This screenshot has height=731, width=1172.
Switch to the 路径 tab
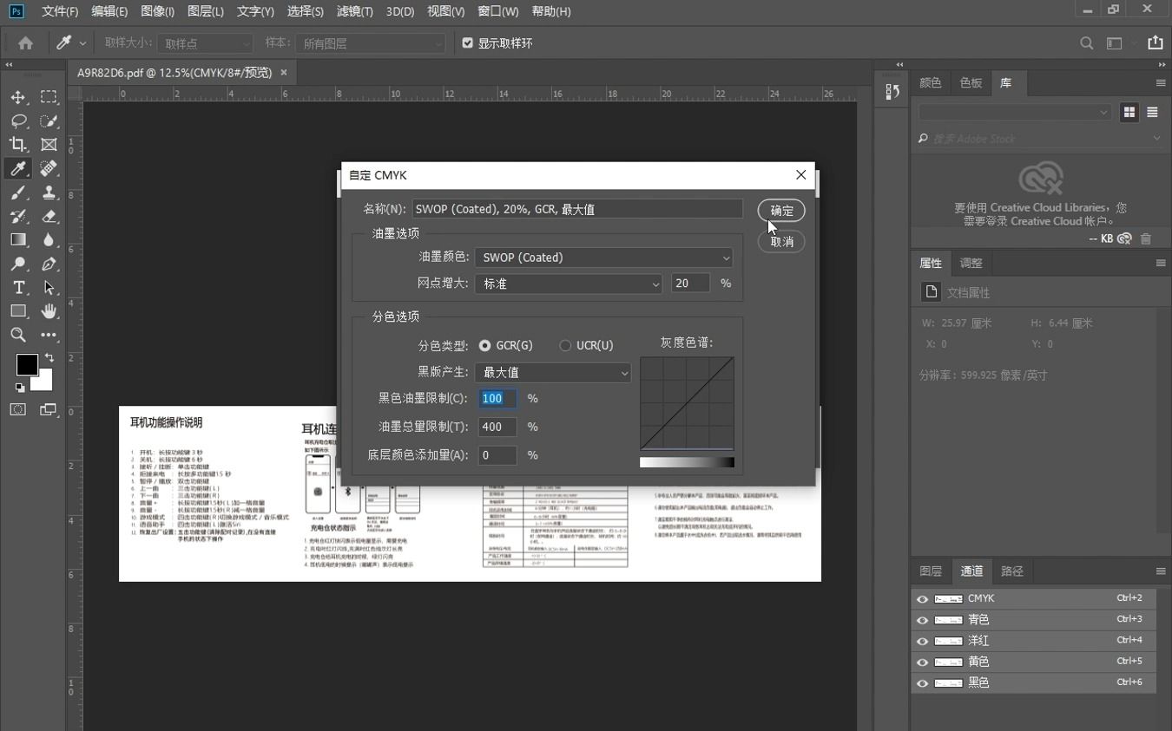pos(1012,571)
